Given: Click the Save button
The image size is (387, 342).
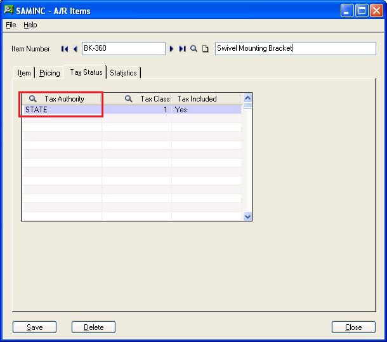Looking at the screenshot, I should (34, 327).
